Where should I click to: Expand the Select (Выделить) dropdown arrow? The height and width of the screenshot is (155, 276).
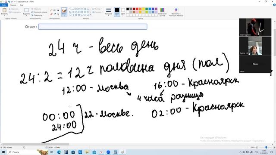[27, 15]
